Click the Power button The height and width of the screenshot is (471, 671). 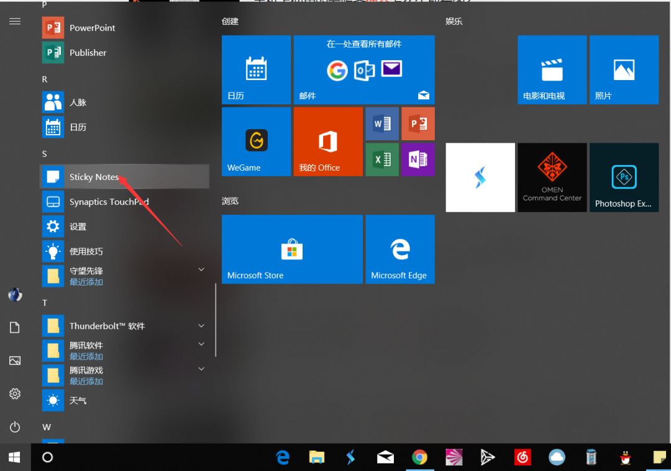point(15,426)
